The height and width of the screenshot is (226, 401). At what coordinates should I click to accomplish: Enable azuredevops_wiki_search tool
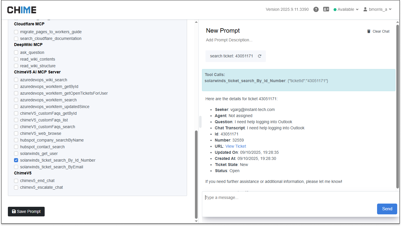click(x=16, y=80)
